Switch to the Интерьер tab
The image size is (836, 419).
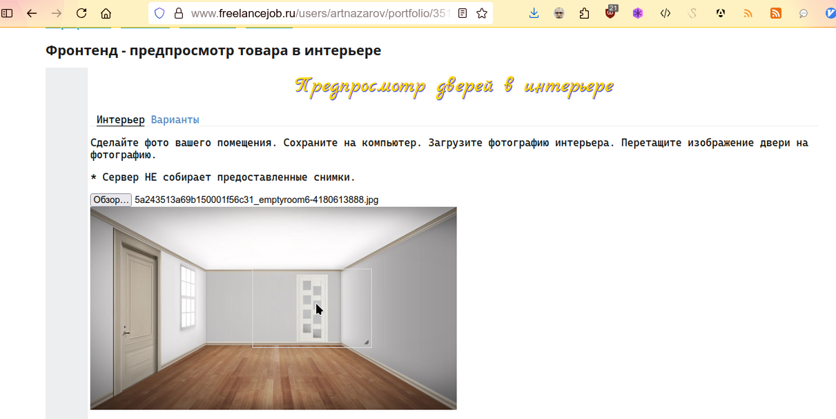point(120,119)
